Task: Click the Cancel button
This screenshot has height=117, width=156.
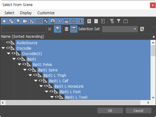Action: pos(138,111)
